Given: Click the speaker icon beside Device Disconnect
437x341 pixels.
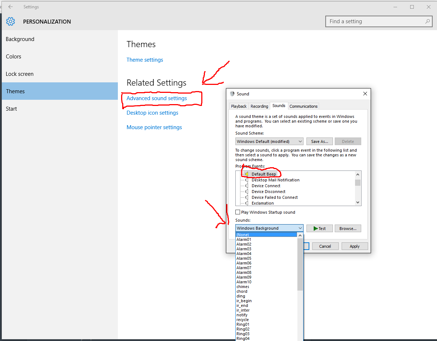Looking at the screenshot, I should [x=247, y=192].
